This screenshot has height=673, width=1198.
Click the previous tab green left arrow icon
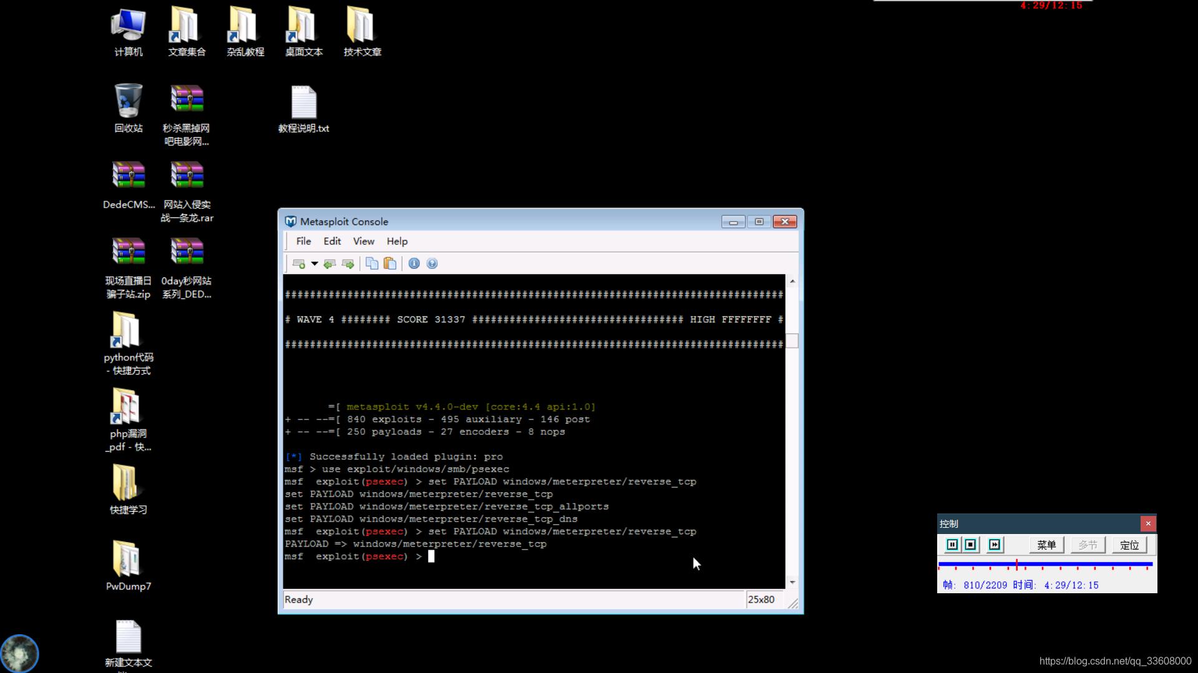329,264
